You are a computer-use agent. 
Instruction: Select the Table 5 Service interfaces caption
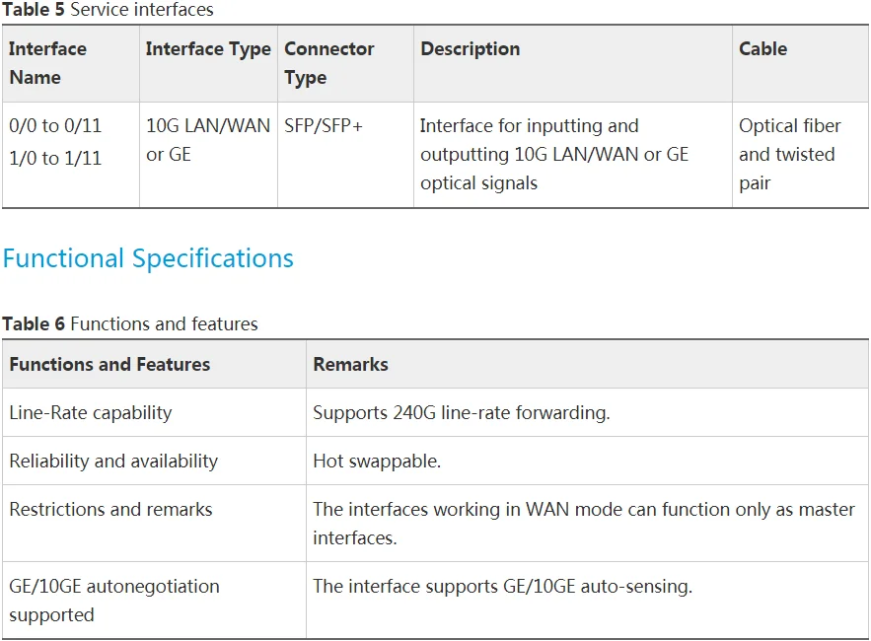tap(108, 10)
